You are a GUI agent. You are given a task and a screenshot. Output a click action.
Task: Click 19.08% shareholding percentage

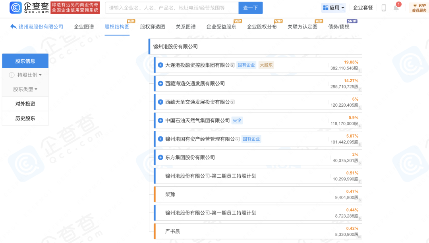[351, 62]
